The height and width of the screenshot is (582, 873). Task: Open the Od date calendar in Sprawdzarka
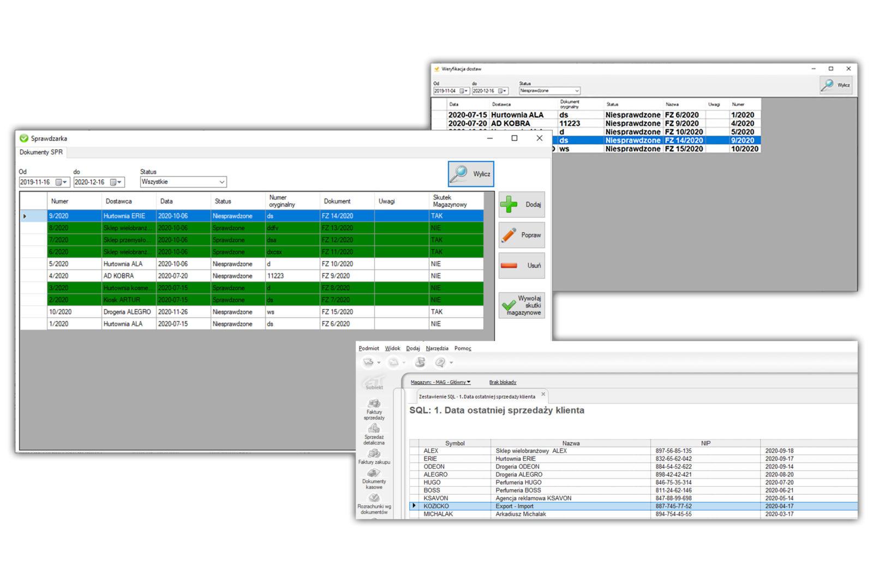pos(62,182)
